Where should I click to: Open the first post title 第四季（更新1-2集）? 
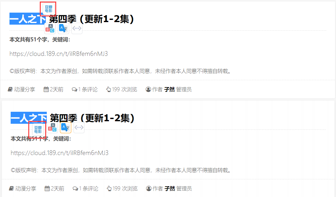pyautogui.click(x=92, y=19)
